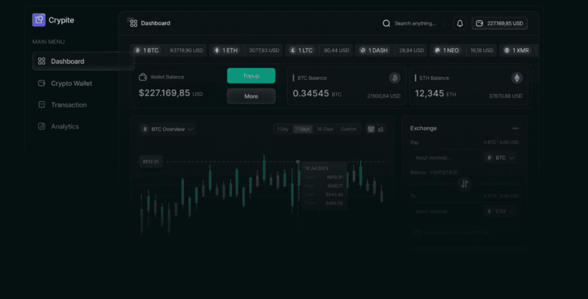Switch to area chart view icon

pyautogui.click(x=381, y=129)
